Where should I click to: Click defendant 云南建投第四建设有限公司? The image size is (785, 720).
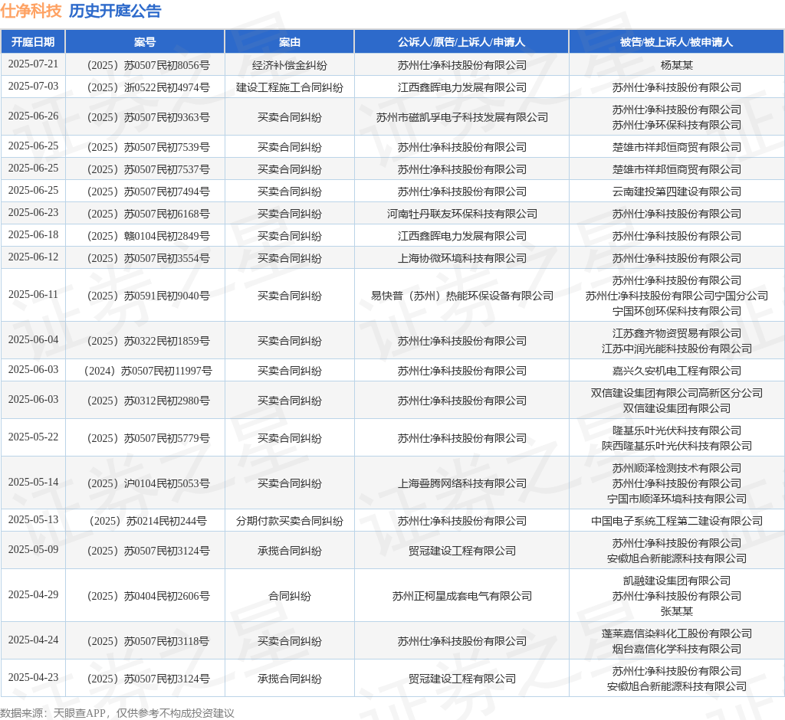click(x=676, y=191)
